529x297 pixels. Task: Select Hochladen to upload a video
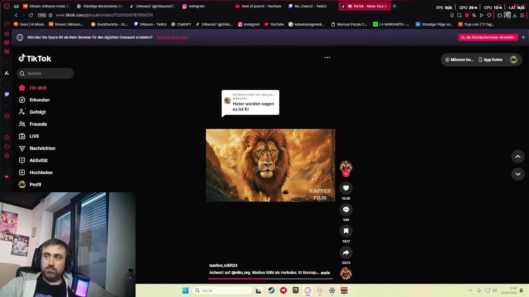point(36,172)
